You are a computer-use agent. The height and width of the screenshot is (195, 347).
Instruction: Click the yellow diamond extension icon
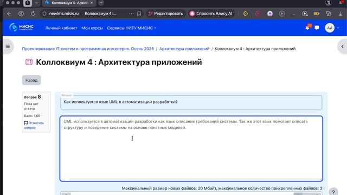246,14
